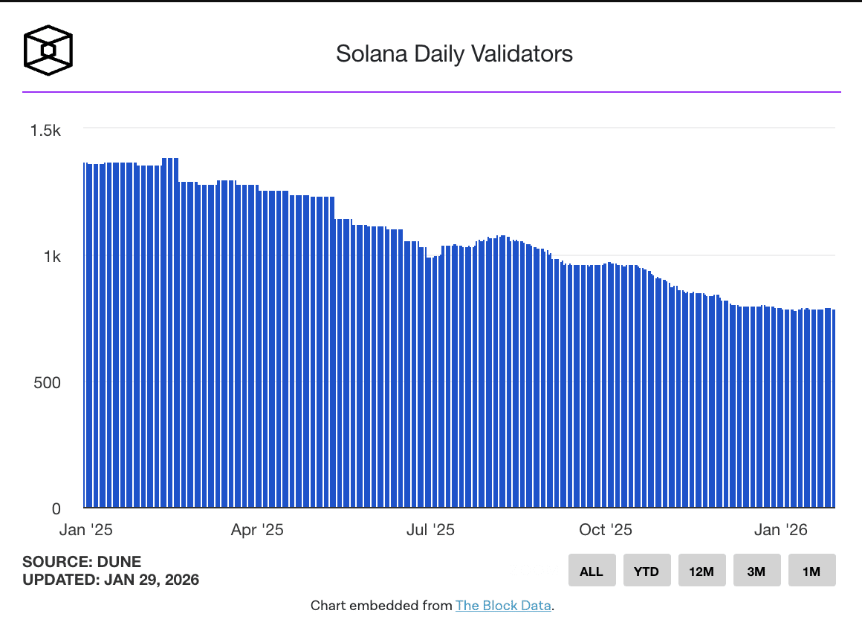Click the Solana Daily Validators title
This screenshot has width=862, height=622.
[454, 54]
